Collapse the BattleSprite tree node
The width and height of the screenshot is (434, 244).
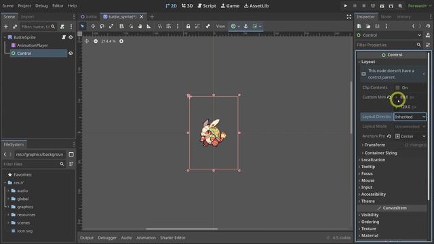5,37
